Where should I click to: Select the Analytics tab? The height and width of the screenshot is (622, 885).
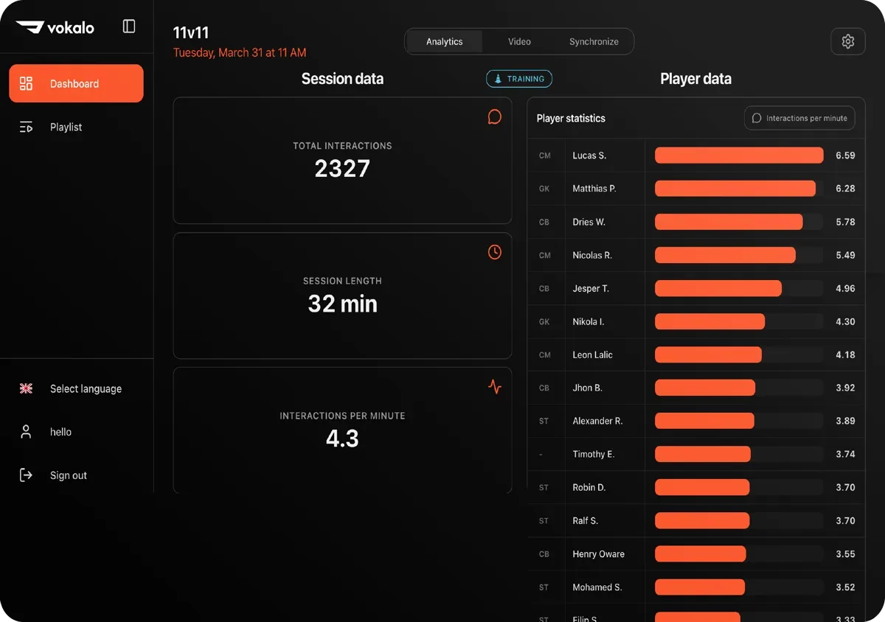[x=444, y=41]
